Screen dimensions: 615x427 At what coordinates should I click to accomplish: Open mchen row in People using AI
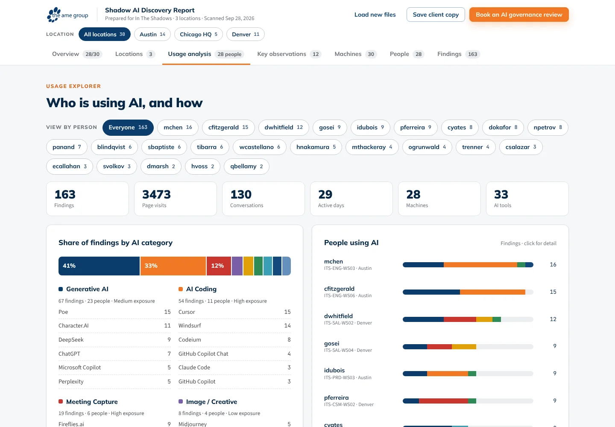pyautogui.click(x=440, y=265)
